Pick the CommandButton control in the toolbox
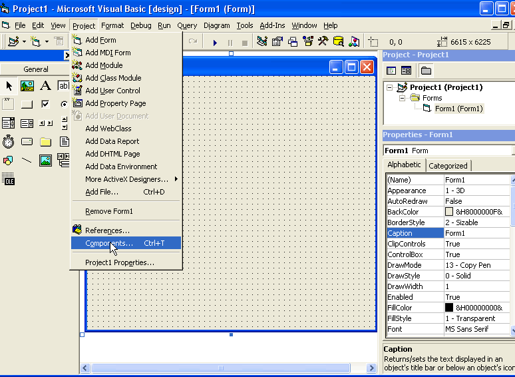This screenshot has width=515, height=377. click(27, 105)
